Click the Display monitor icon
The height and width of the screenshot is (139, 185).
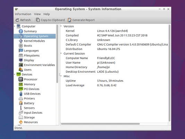[x=21, y=60]
